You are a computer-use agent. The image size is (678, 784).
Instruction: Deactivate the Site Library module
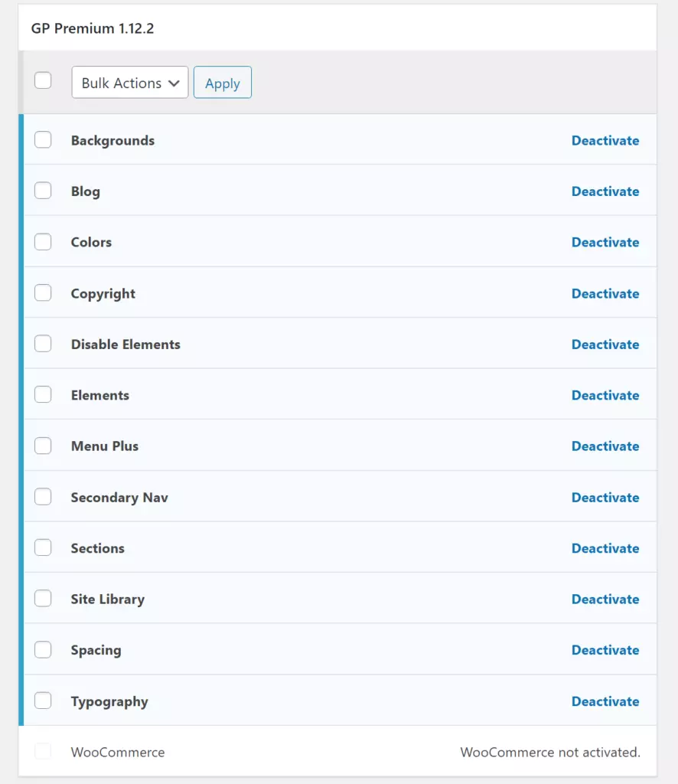click(x=605, y=599)
